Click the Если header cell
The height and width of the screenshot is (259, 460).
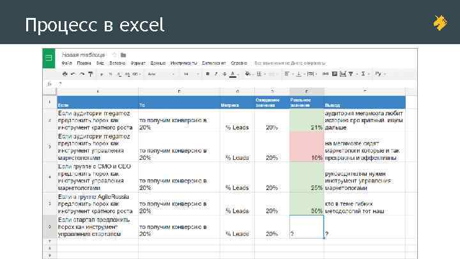coord(97,102)
